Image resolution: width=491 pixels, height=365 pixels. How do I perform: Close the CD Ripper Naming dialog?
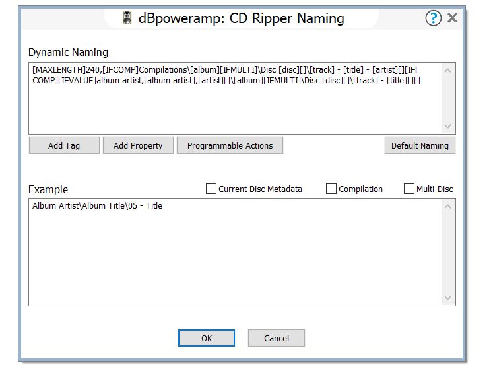[453, 18]
